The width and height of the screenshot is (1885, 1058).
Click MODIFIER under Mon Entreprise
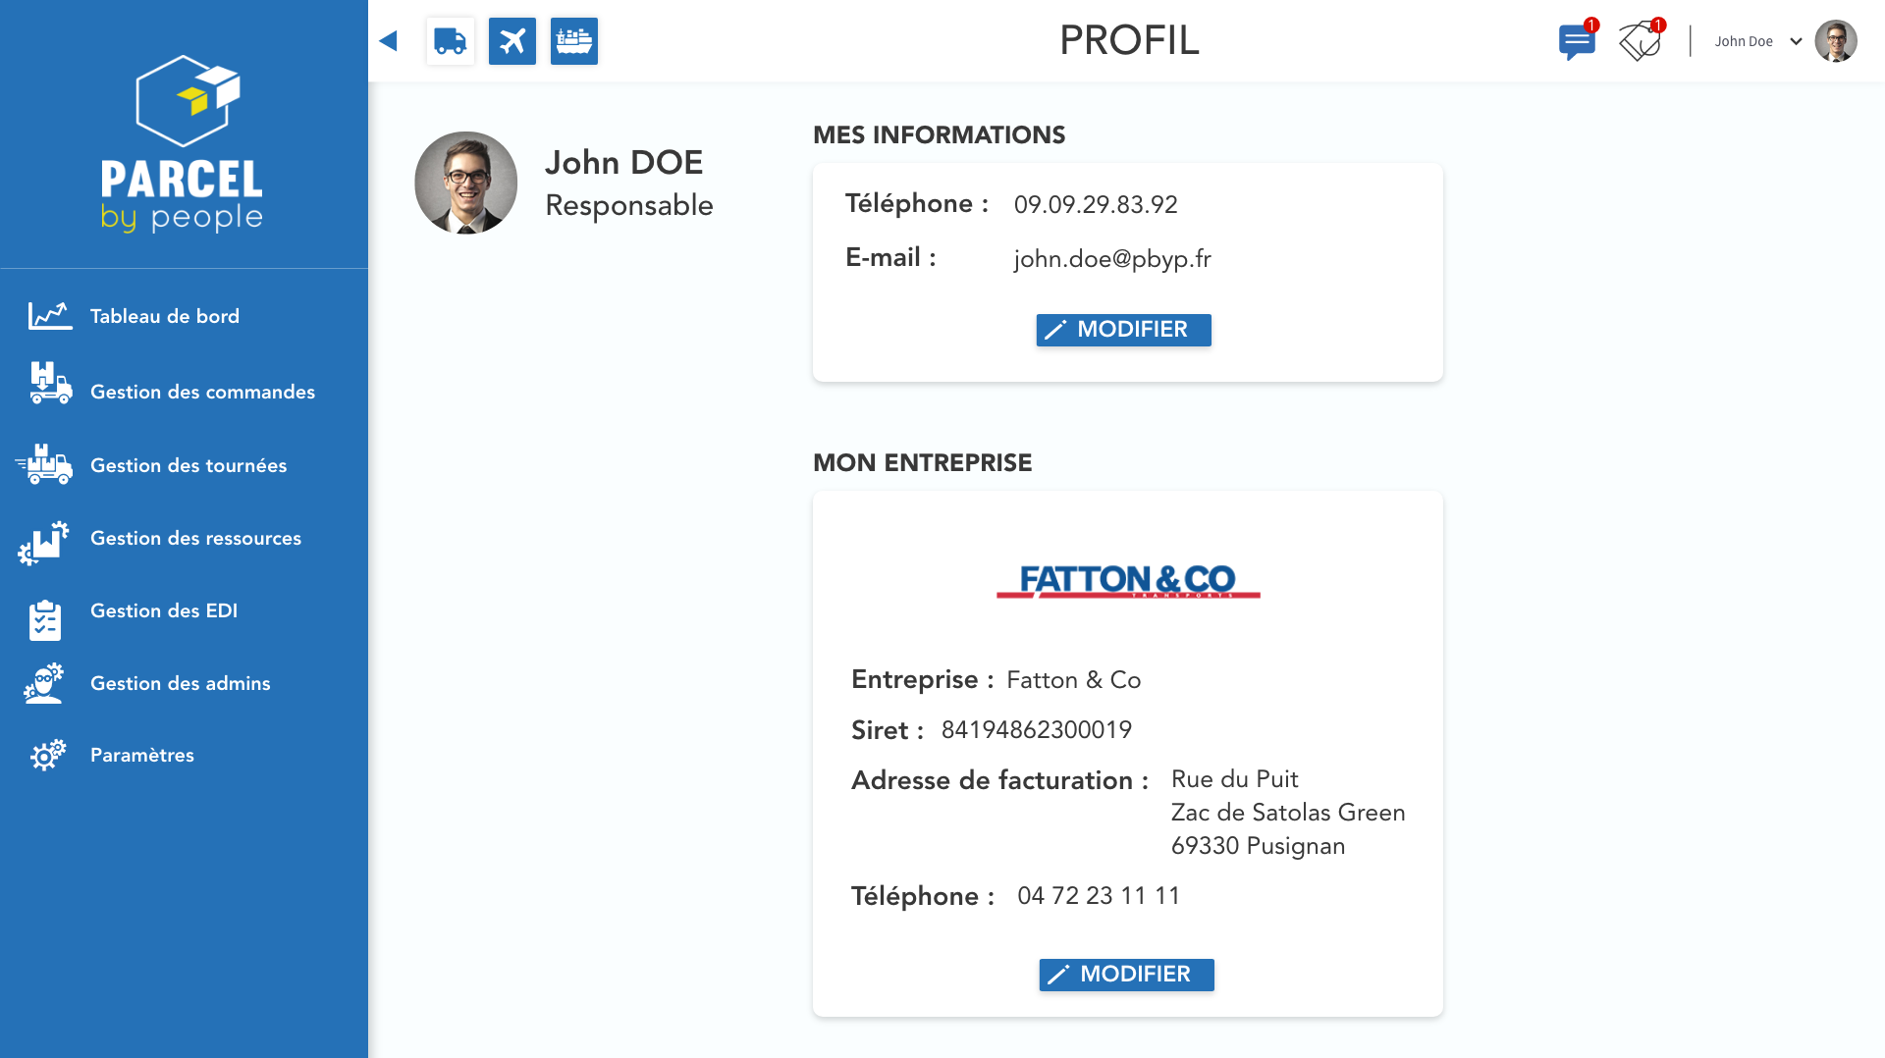pos(1126,975)
